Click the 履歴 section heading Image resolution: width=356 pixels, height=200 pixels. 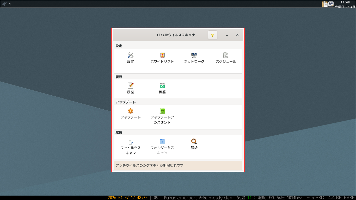tap(119, 77)
